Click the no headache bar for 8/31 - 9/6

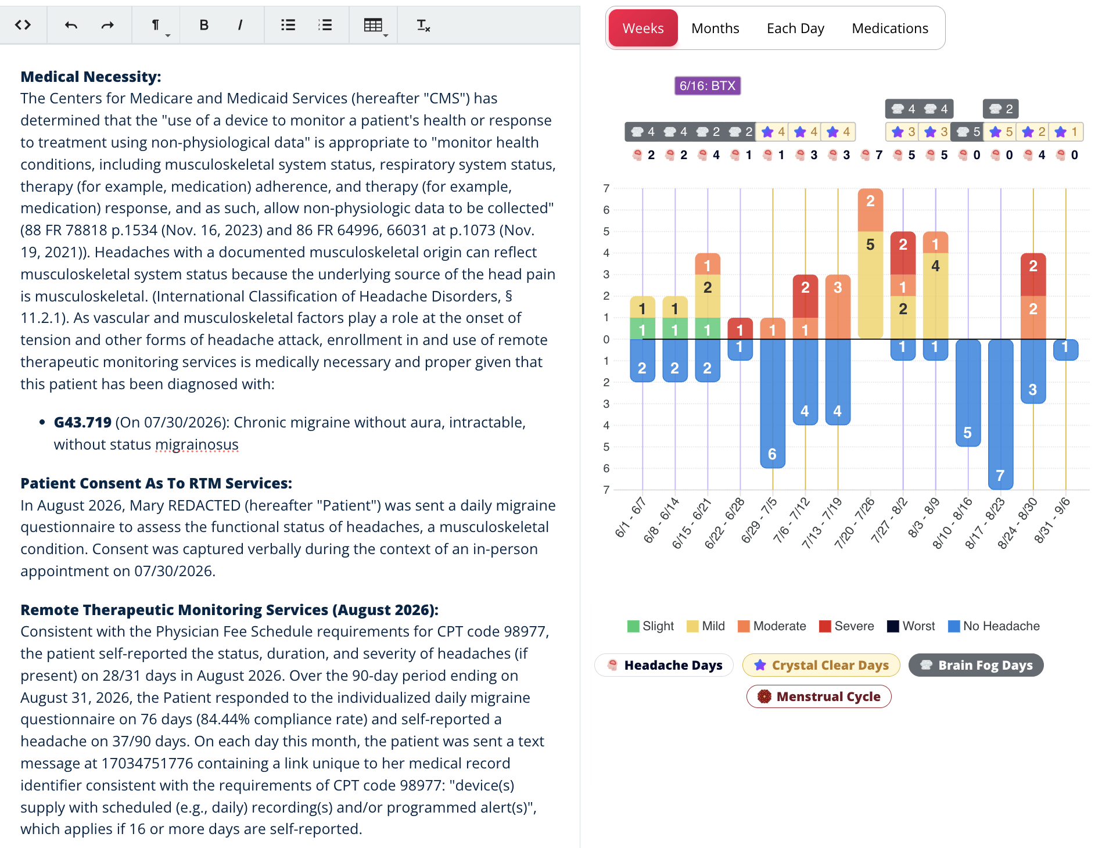(1065, 350)
